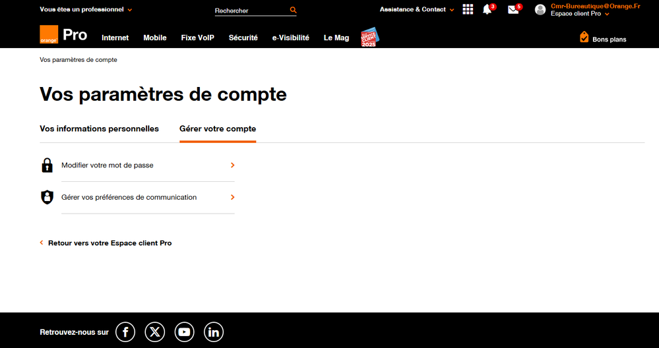Viewport: 659px width, 348px height.
Task: Select the Gérer votre compte tab
Action: tap(218, 129)
